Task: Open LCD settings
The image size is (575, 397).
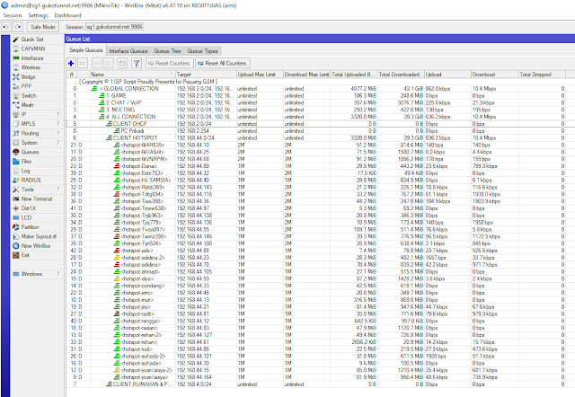Action: tap(26, 217)
